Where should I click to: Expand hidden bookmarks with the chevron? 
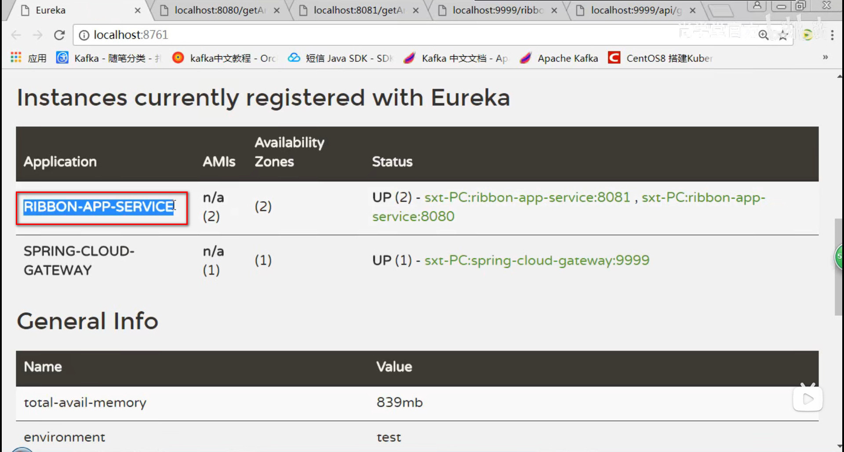825,57
